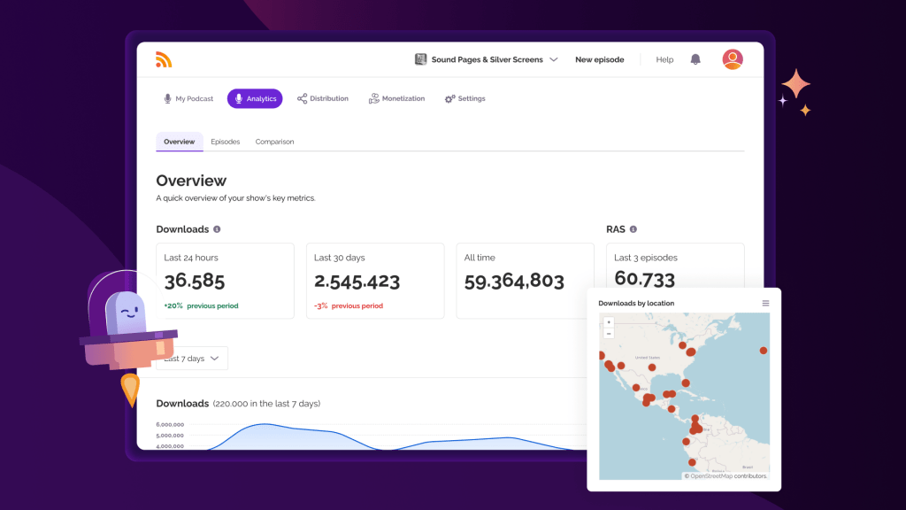The width and height of the screenshot is (906, 510).
Task: Expand the Last 7 days date filter
Action: tap(192, 358)
